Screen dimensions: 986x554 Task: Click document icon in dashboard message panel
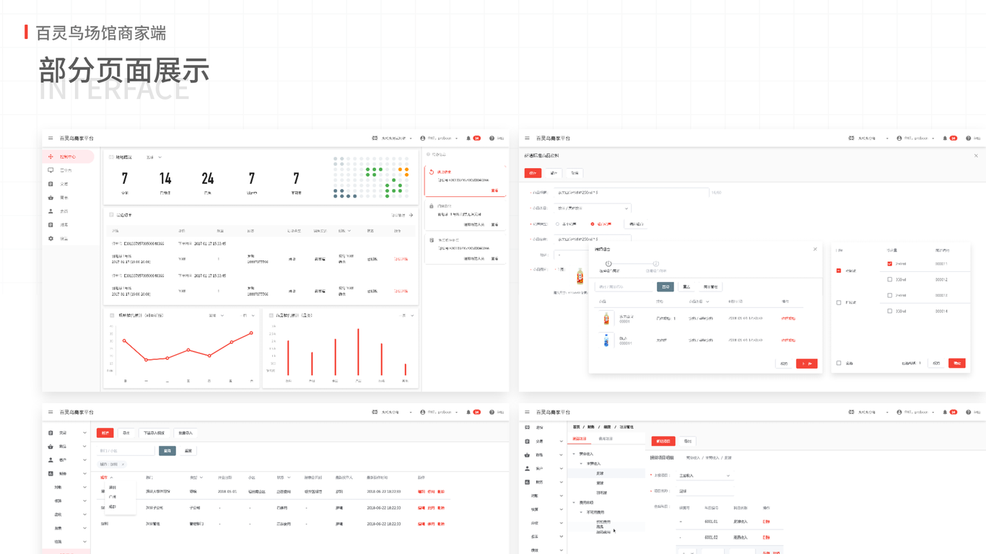pos(432,239)
